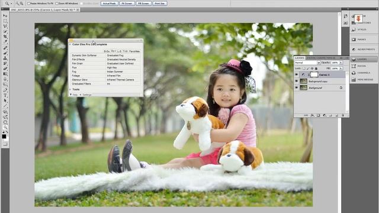The height and width of the screenshot is (213, 379).
Task: Switch to the L-S filter tab
Action: pyautogui.click(x=120, y=51)
